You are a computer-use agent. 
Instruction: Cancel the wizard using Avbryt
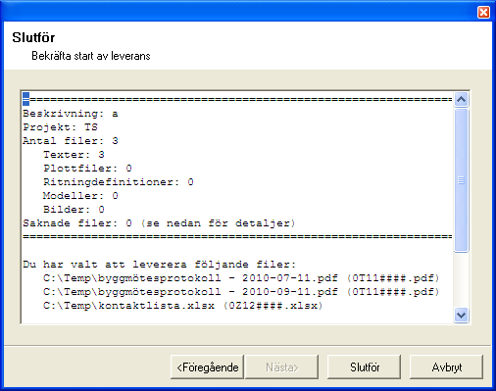click(x=447, y=367)
